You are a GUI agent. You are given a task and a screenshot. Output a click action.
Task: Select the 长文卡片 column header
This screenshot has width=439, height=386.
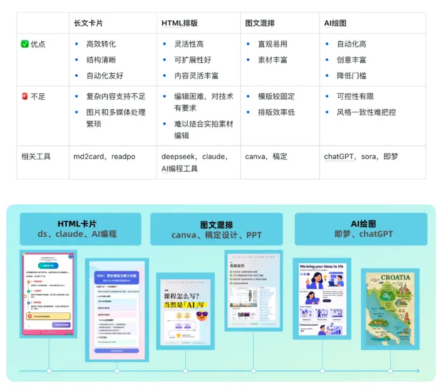[88, 23]
